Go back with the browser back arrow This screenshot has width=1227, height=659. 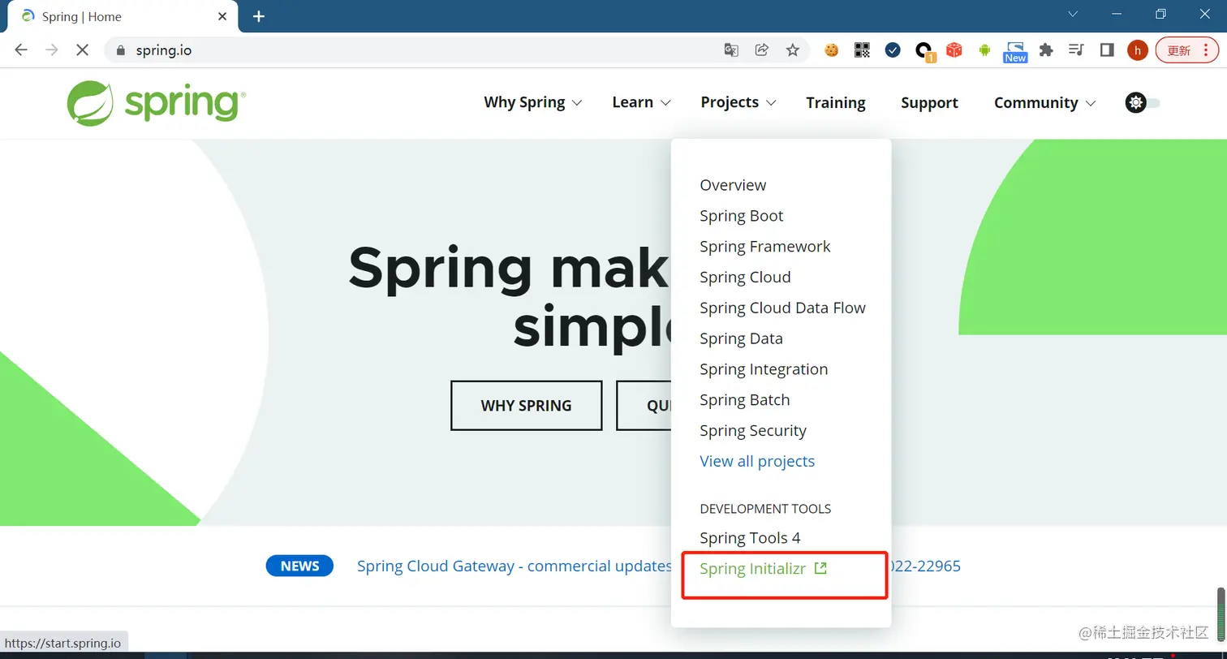coord(21,50)
